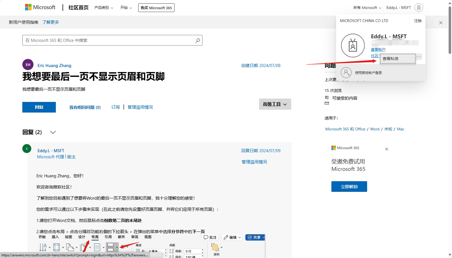Click the green E avatar on the reply
Viewport: 452px width, 258px height.
27,149
